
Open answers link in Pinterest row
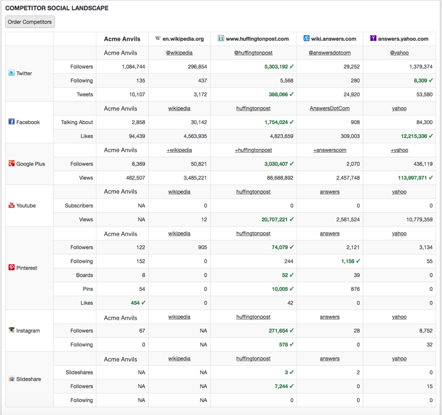pos(330,234)
